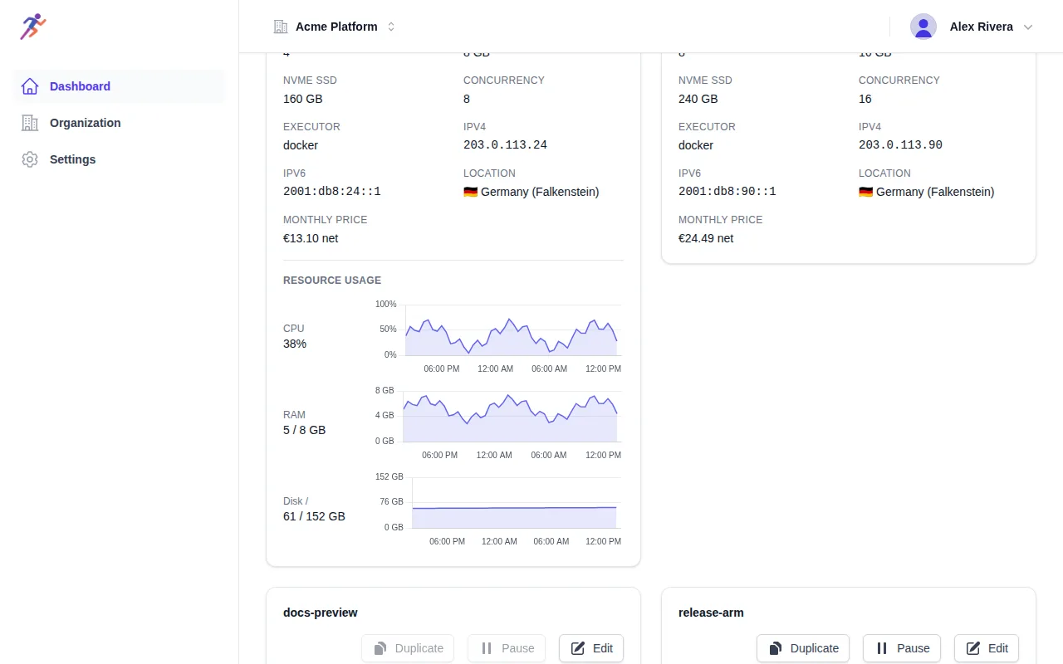Click the release-arm runner title

711,613
